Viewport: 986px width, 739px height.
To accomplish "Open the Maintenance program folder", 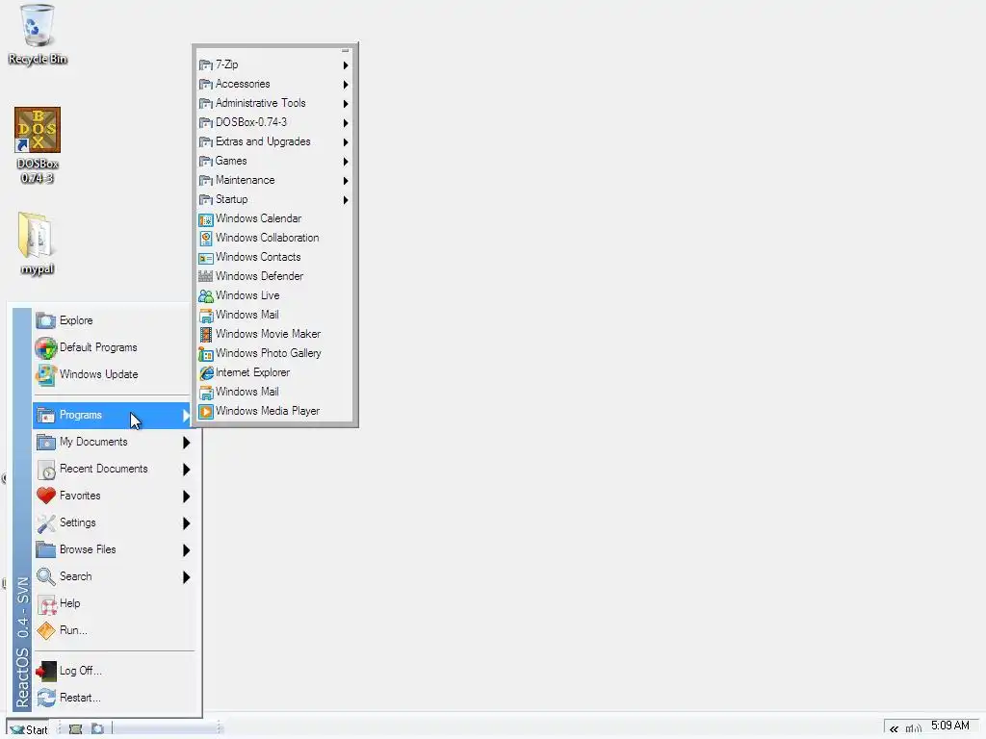I will (274, 180).
